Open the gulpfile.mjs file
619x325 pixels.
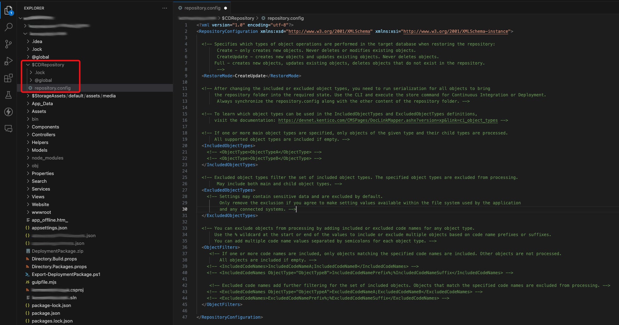coord(44,282)
